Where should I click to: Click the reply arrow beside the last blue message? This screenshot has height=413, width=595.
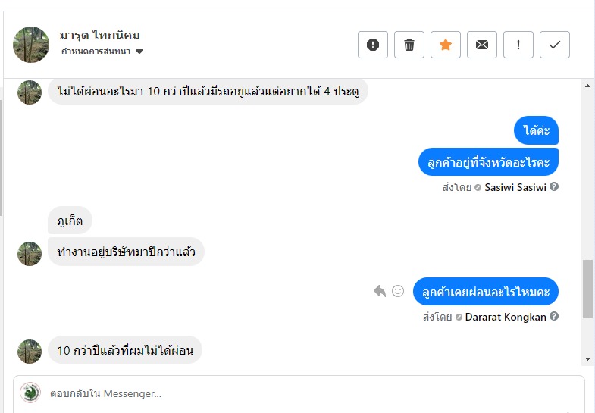coord(380,291)
